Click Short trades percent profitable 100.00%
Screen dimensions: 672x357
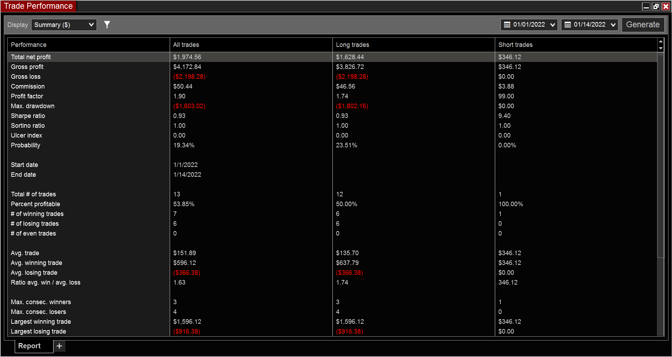511,204
